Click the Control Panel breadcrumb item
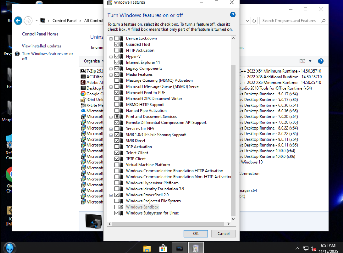 64,21
